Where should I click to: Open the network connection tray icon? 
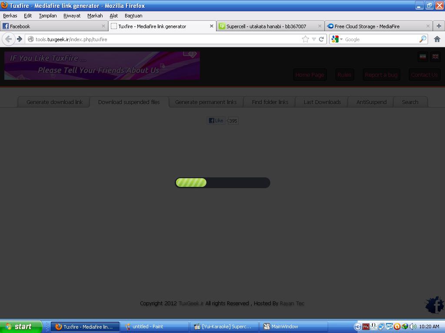click(x=381, y=327)
